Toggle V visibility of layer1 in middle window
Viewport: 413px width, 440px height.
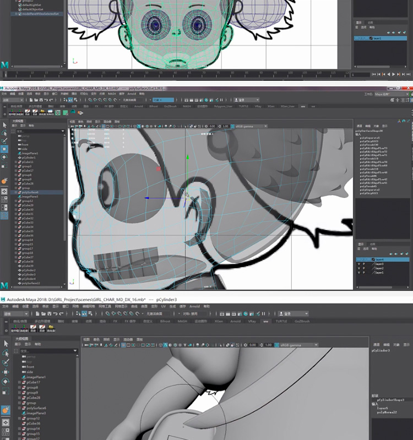coord(359,272)
